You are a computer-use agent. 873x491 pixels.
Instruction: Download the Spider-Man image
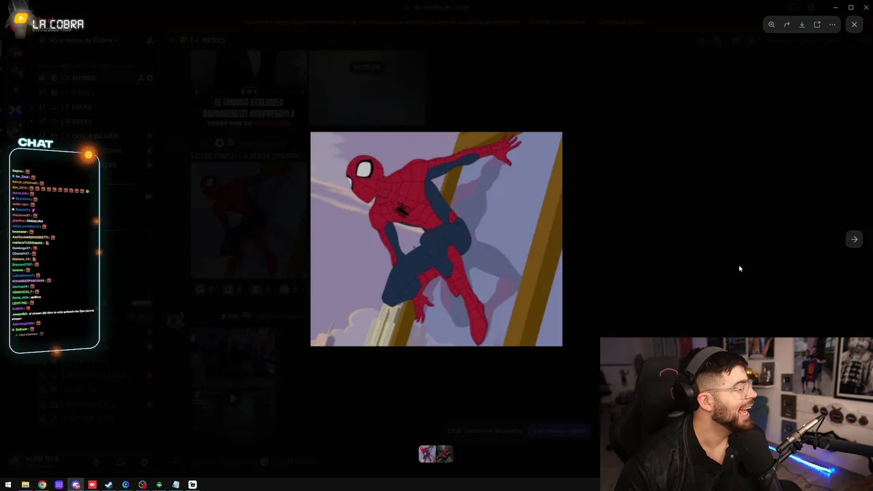(x=802, y=25)
